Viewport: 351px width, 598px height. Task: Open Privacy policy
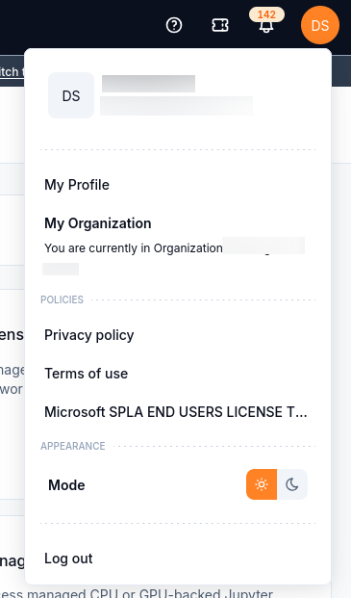tap(89, 335)
